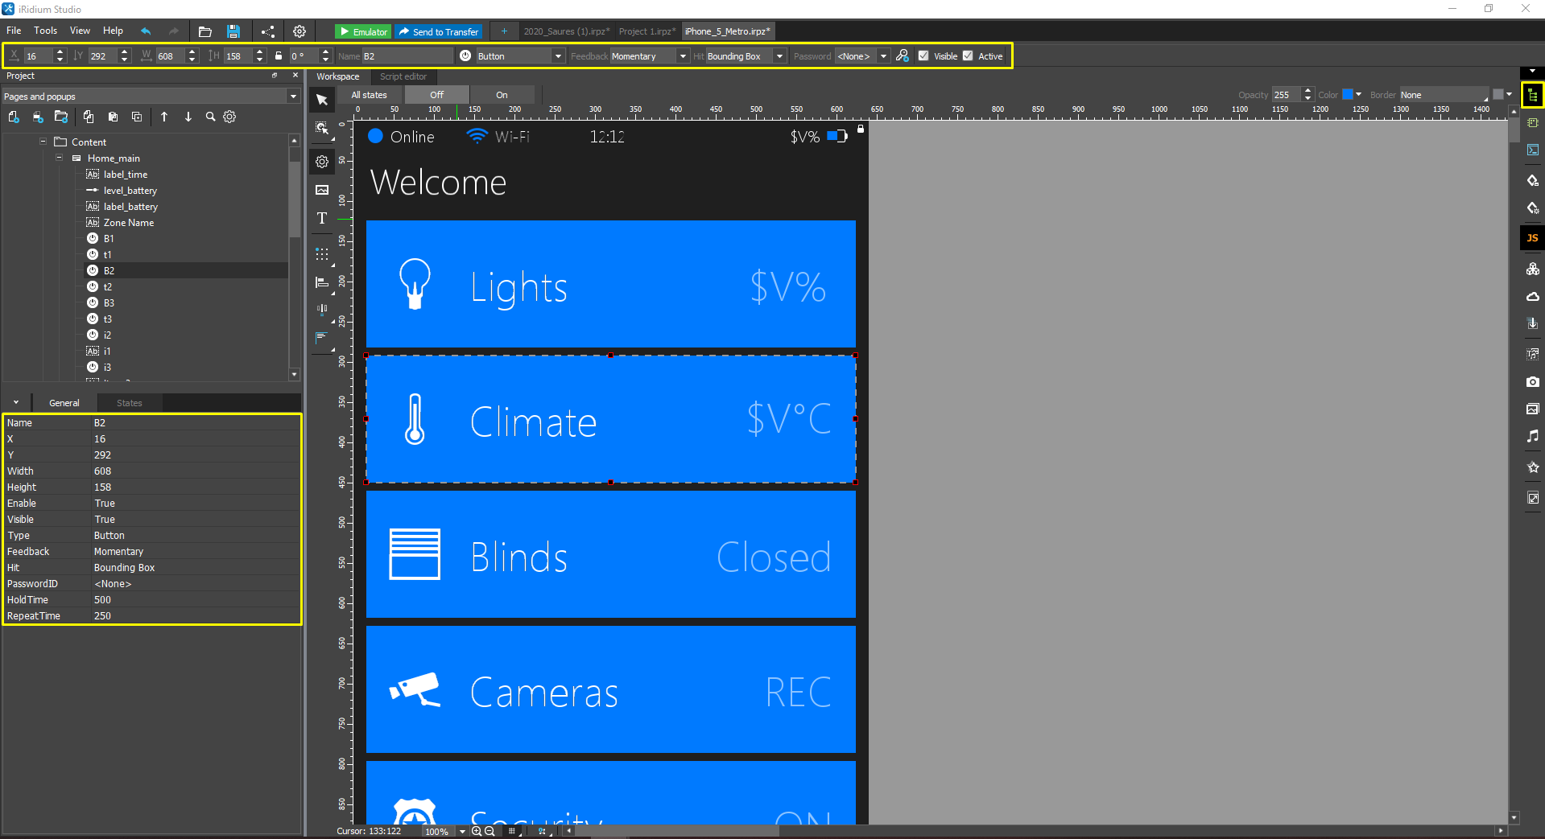Viewport: 1545px width, 839px height.
Task: Click Send to Transfer button
Action: click(x=439, y=31)
